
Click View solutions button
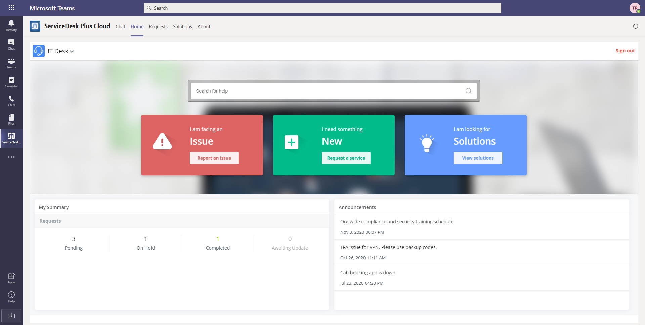pos(478,158)
